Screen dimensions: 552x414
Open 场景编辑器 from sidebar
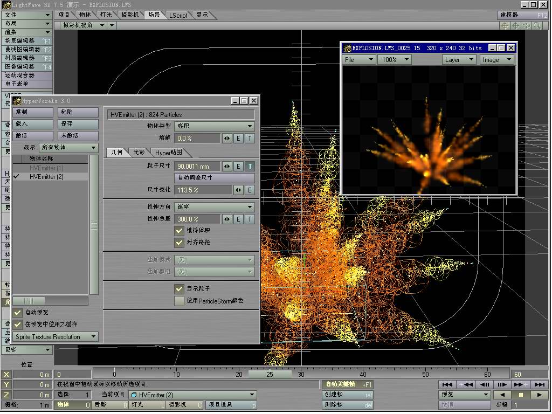pos(27,41)
